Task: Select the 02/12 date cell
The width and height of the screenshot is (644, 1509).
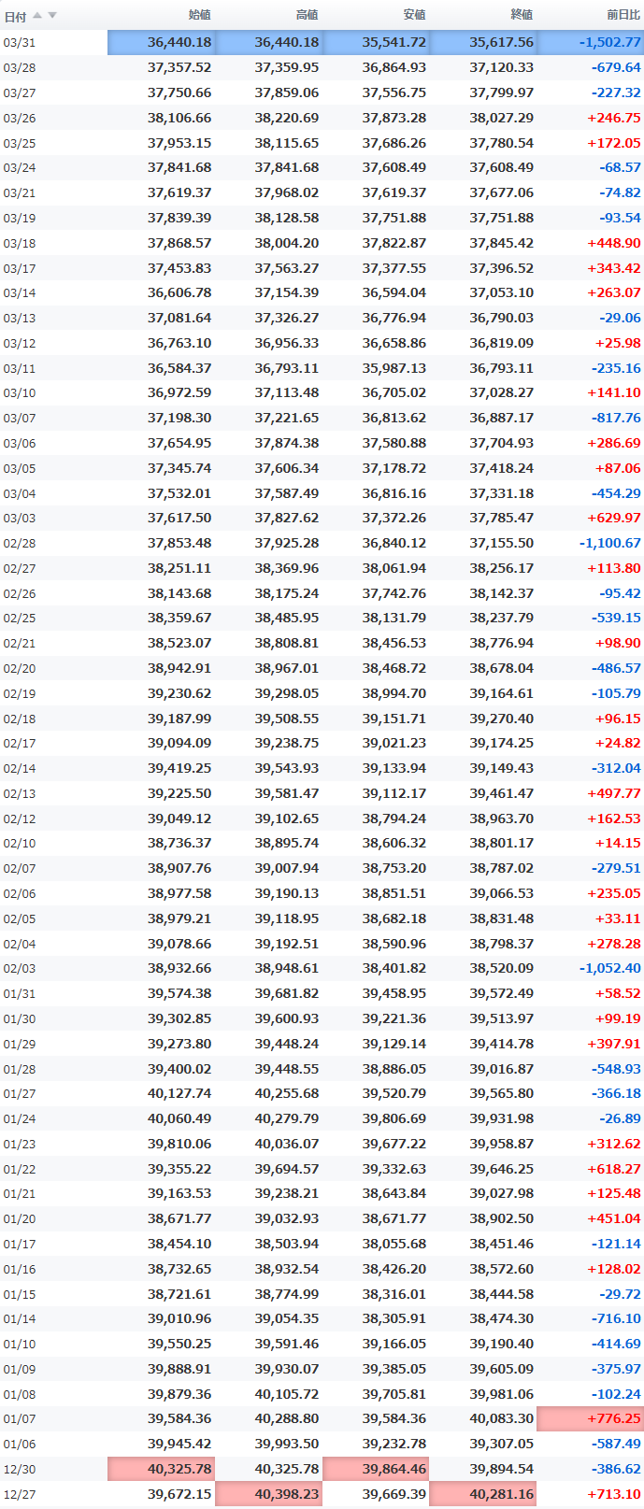Action: [x=53, y=819]
